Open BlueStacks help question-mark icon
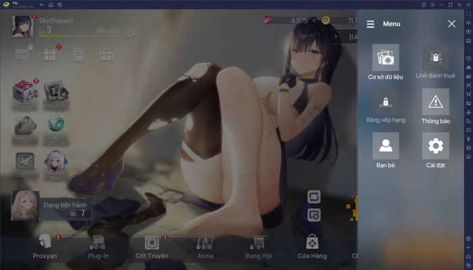 click(x=424, y=5)
